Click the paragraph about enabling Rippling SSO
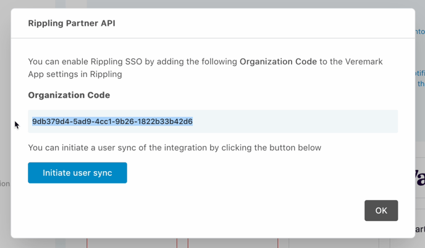The image size is (425, 248). 205,68
